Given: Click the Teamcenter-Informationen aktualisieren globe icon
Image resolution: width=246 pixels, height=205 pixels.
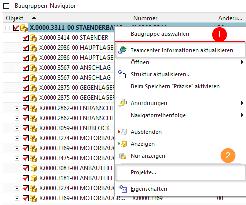Looking at the screenshot, I should coord(122,50).
